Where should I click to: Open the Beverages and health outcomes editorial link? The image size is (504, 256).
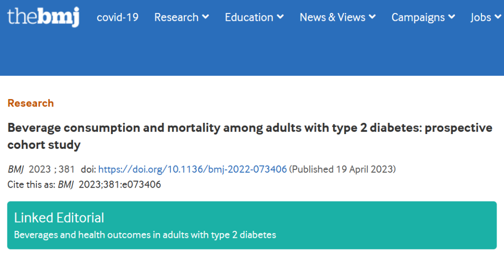145,235
